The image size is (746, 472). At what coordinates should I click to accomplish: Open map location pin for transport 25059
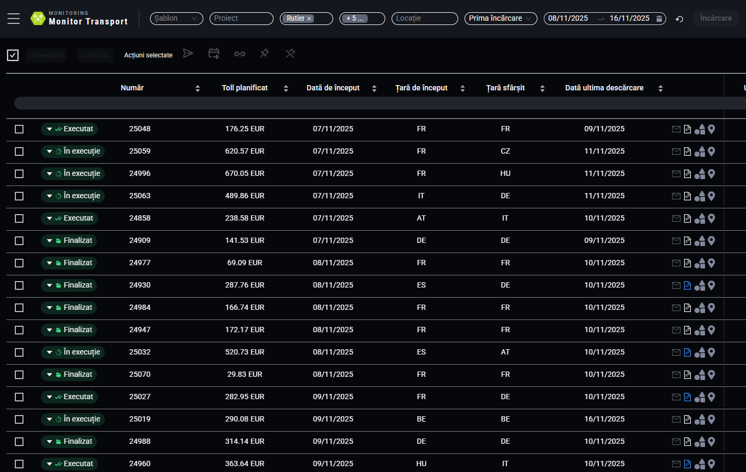(x=711, y=151)
